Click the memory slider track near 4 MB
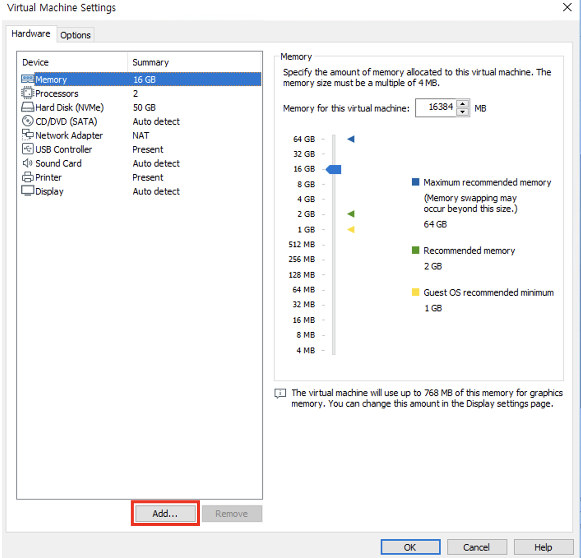The width and height of the screenshot is (581, 558). click(334, 350)
